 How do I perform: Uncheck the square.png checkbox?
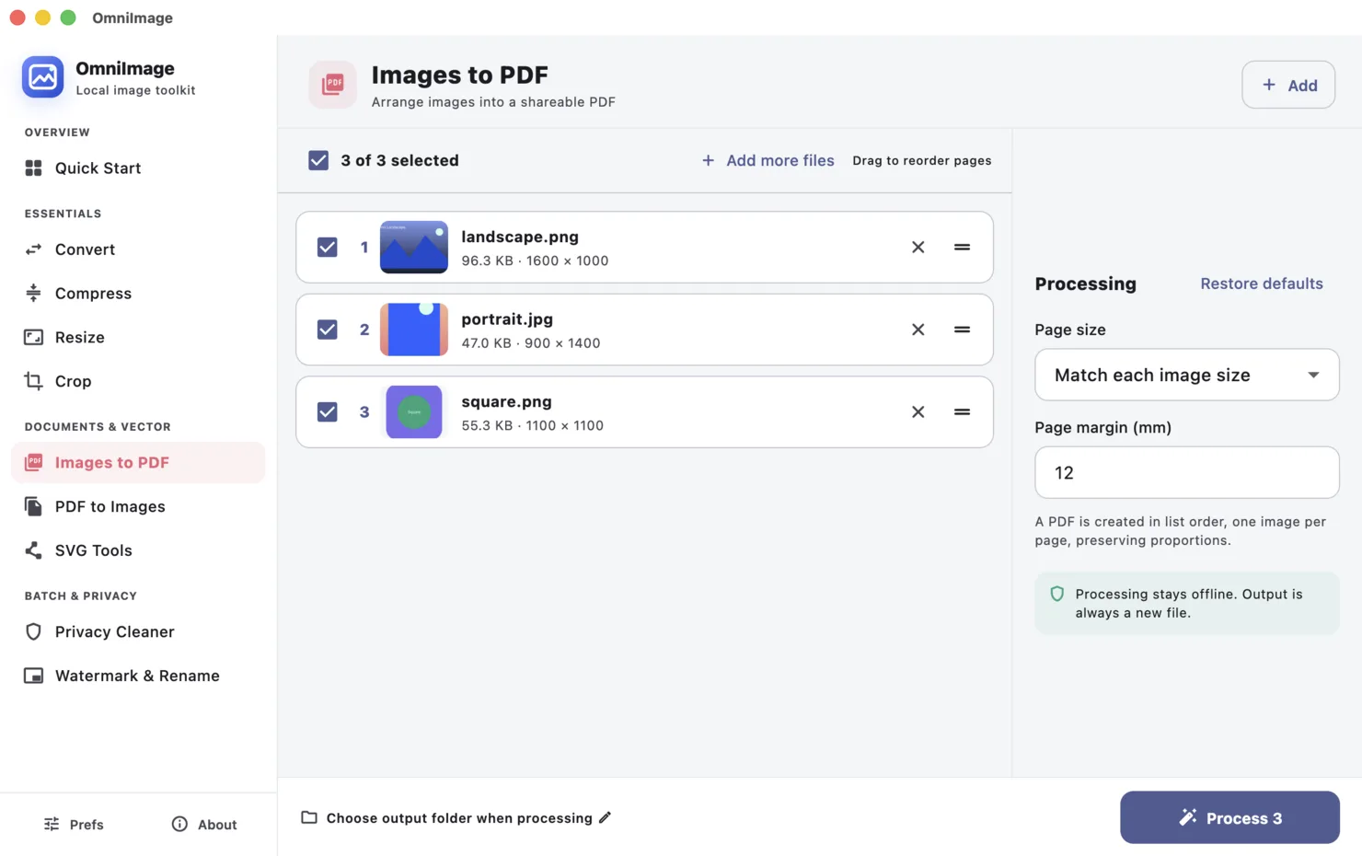pos(327,411)
